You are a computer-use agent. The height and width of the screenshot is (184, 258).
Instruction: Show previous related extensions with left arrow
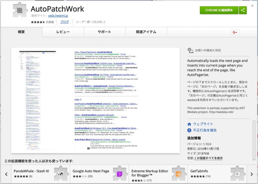pos(6,174)
